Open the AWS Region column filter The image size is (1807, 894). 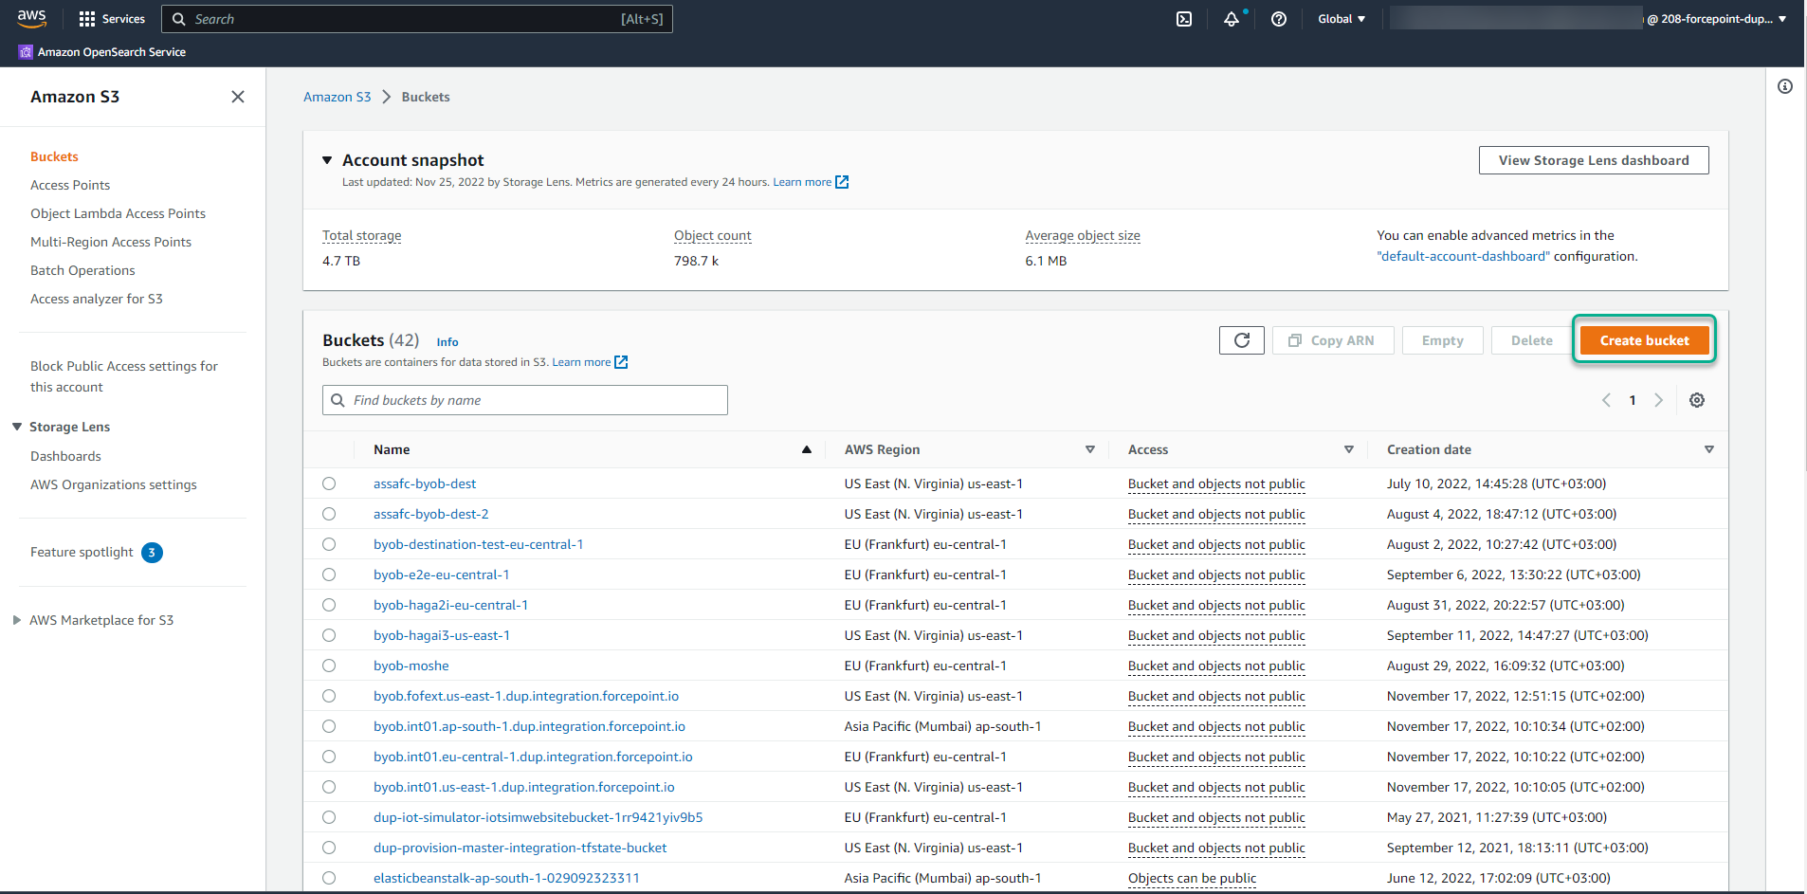(x=1089, y=448)
